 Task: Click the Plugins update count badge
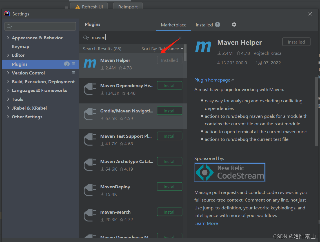(x=66, y=64)
